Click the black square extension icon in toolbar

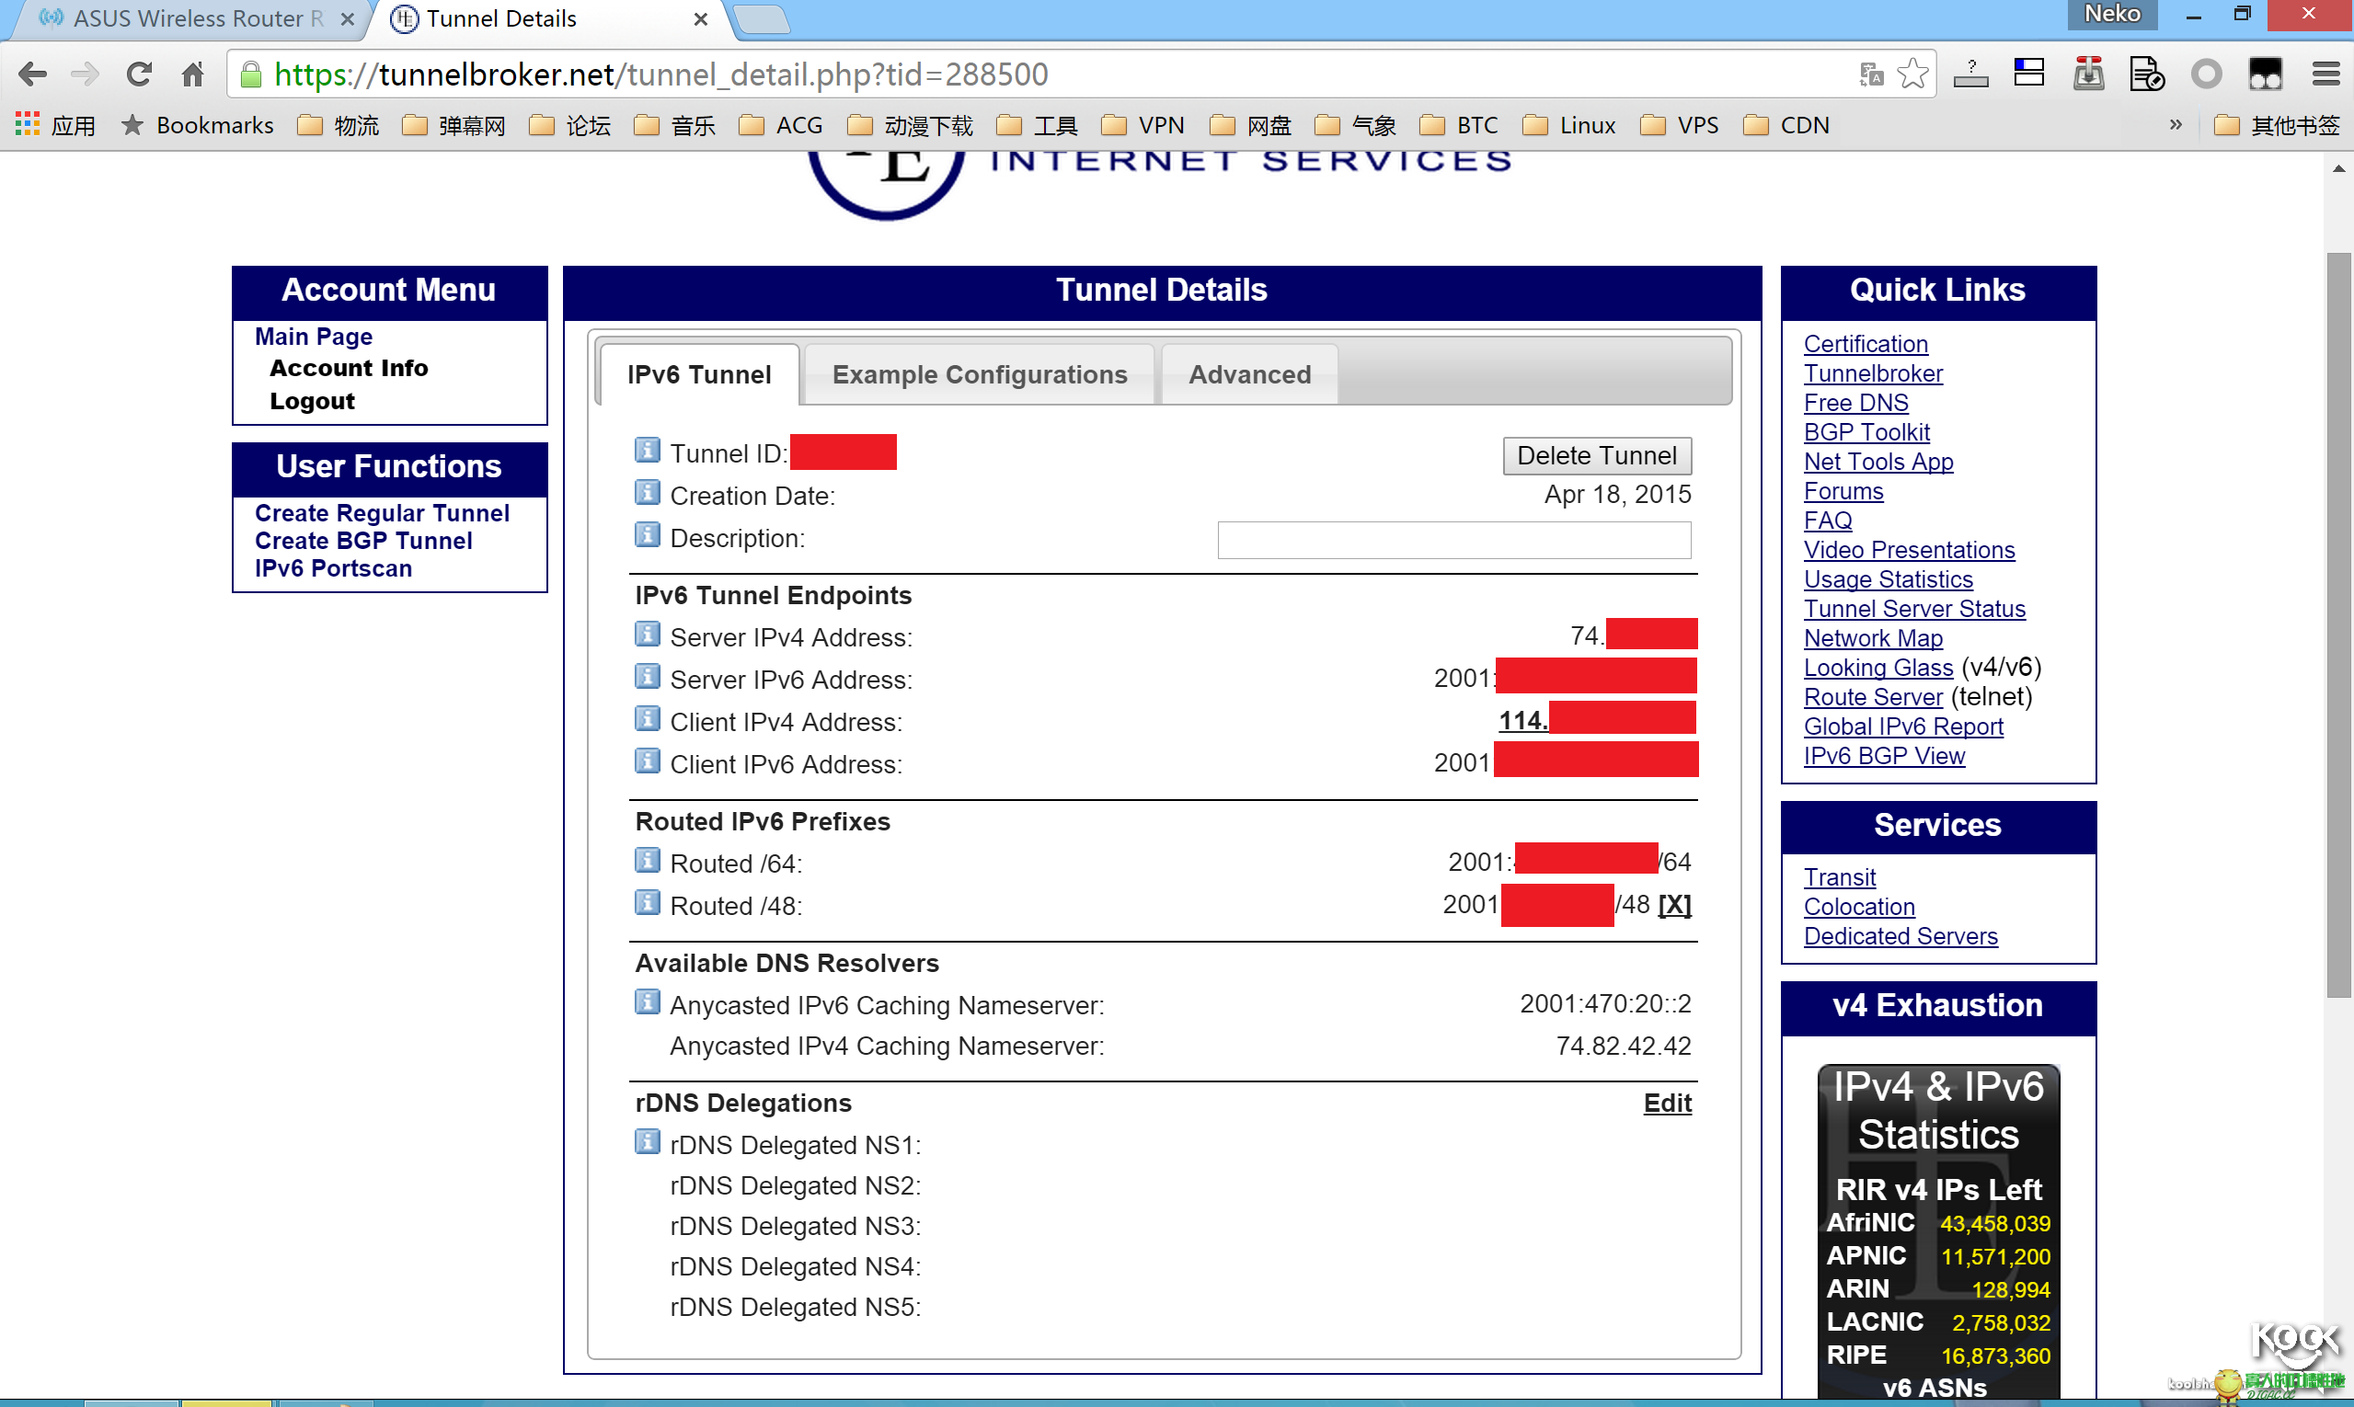(x=2266, y=74)
